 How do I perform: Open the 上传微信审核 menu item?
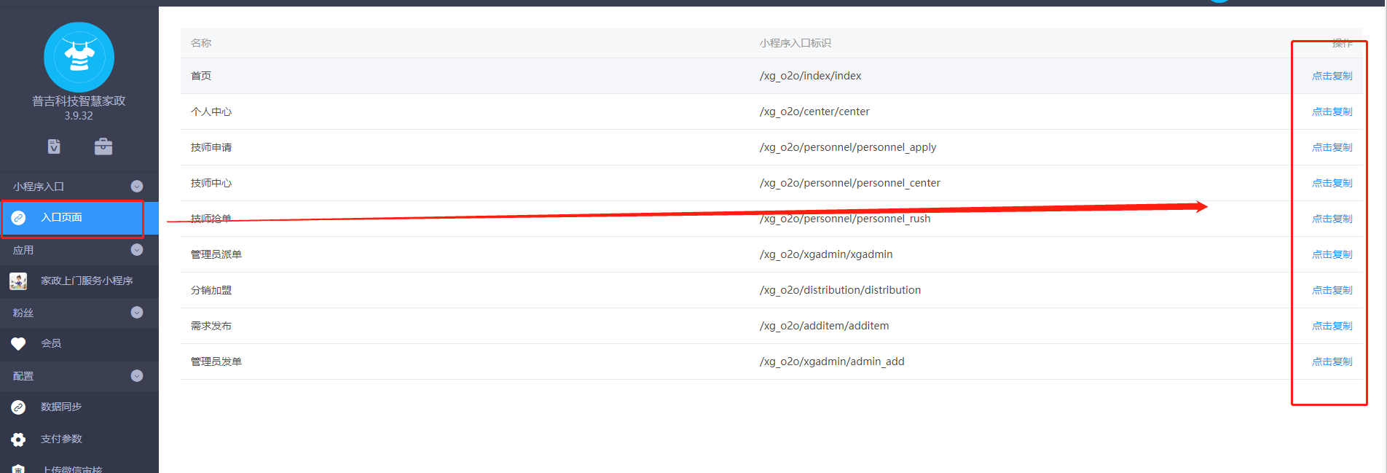tap(79, 467)
